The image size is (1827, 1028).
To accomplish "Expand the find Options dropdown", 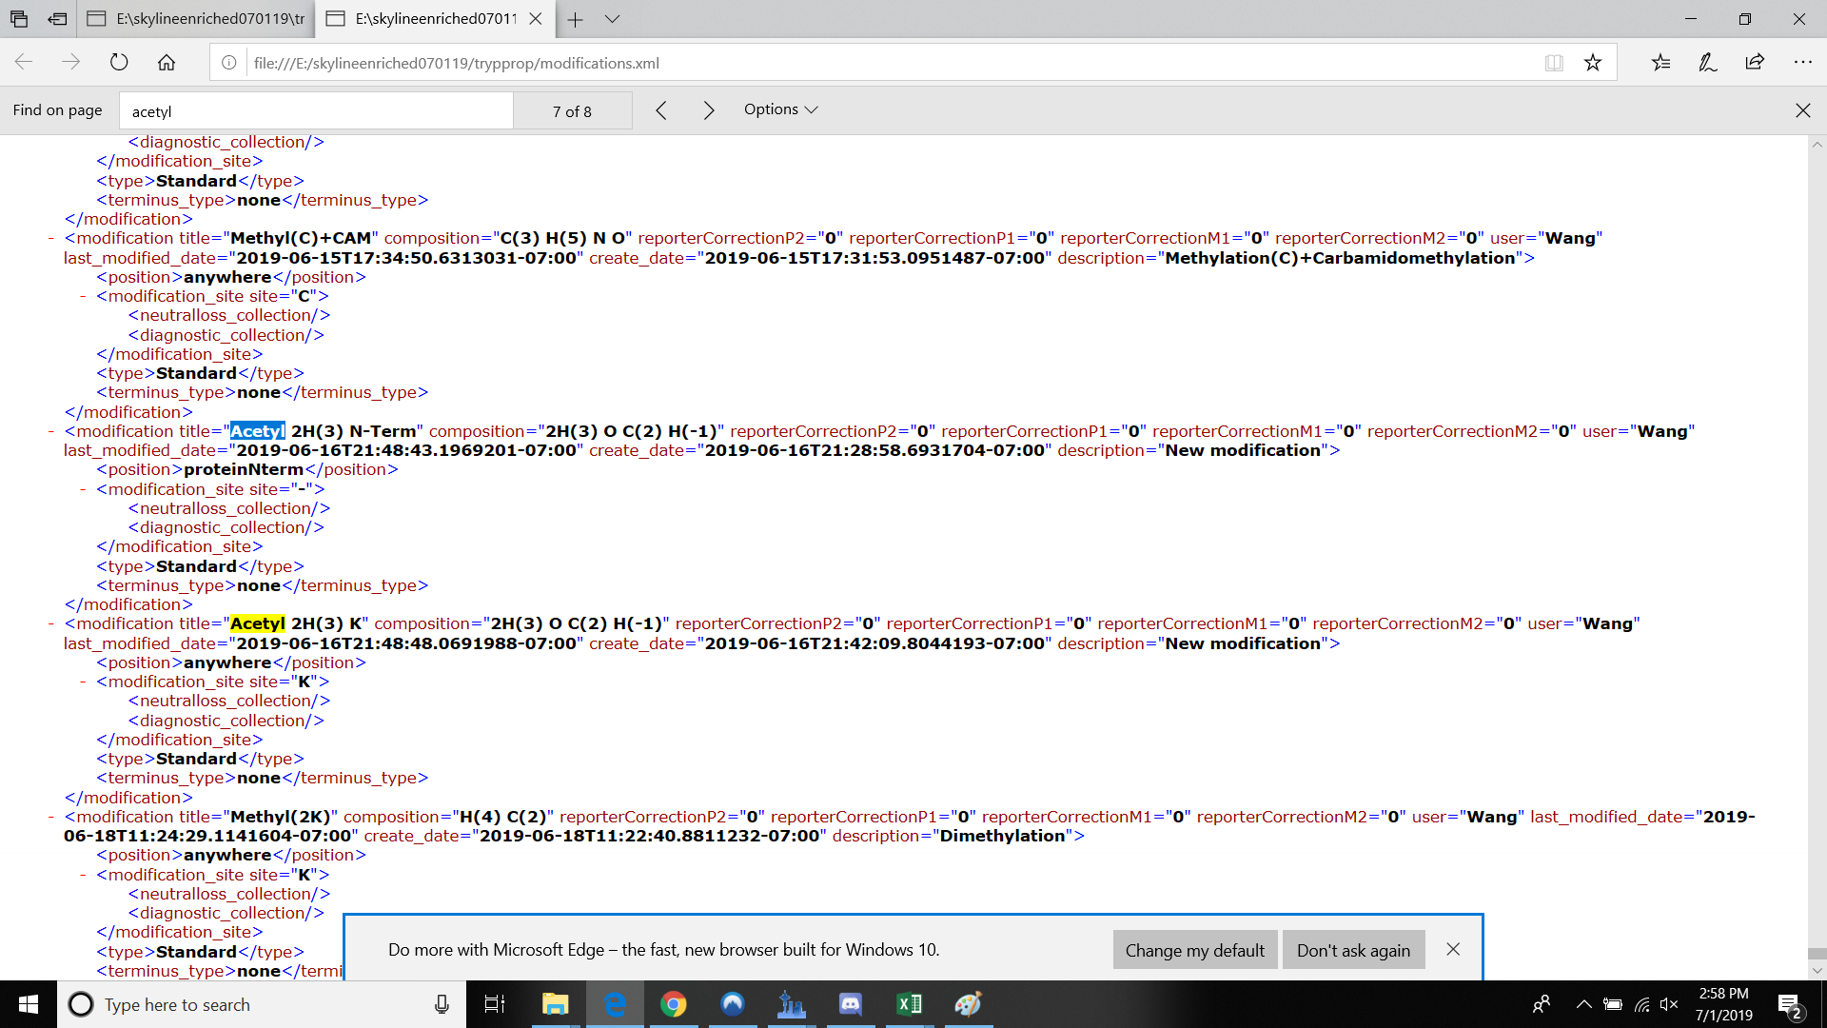I will tap(780, 109).
